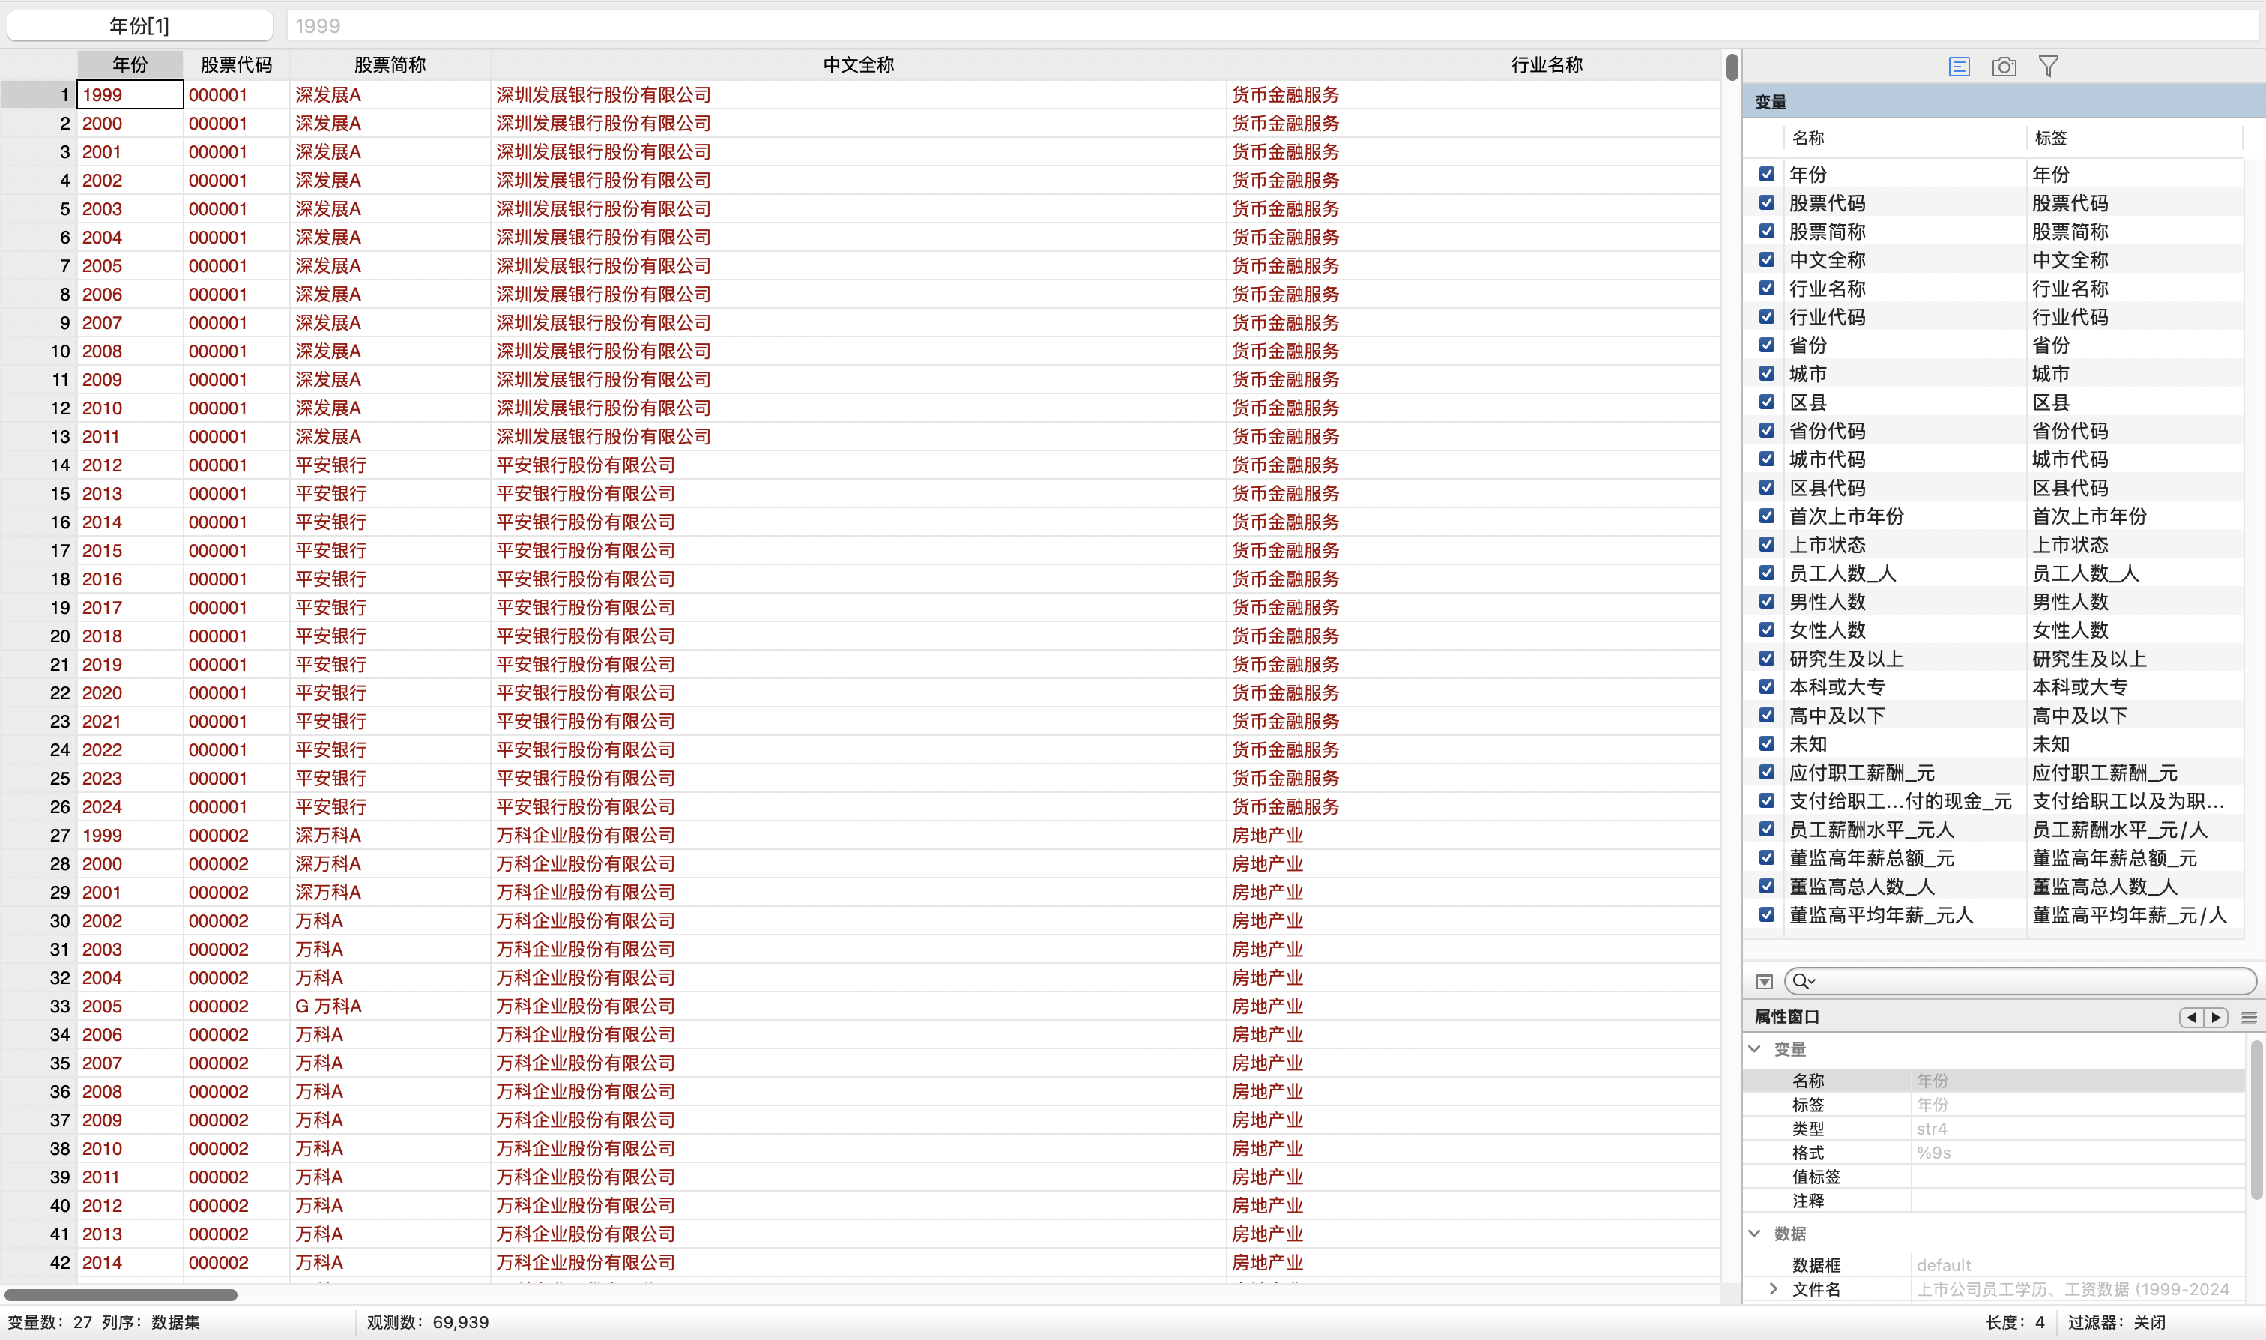The height and width of the screenshot is (1340, 2266).
Task: Select the 股票代码 column header
Action: pyautogui.click(x=235, y=65)
